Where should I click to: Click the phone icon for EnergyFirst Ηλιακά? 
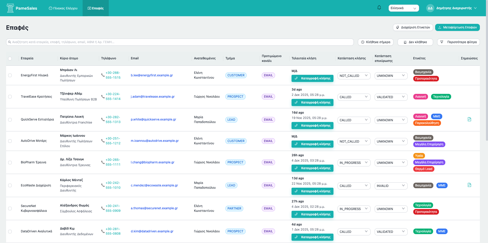pyautogui.click(x=103, y=75)
